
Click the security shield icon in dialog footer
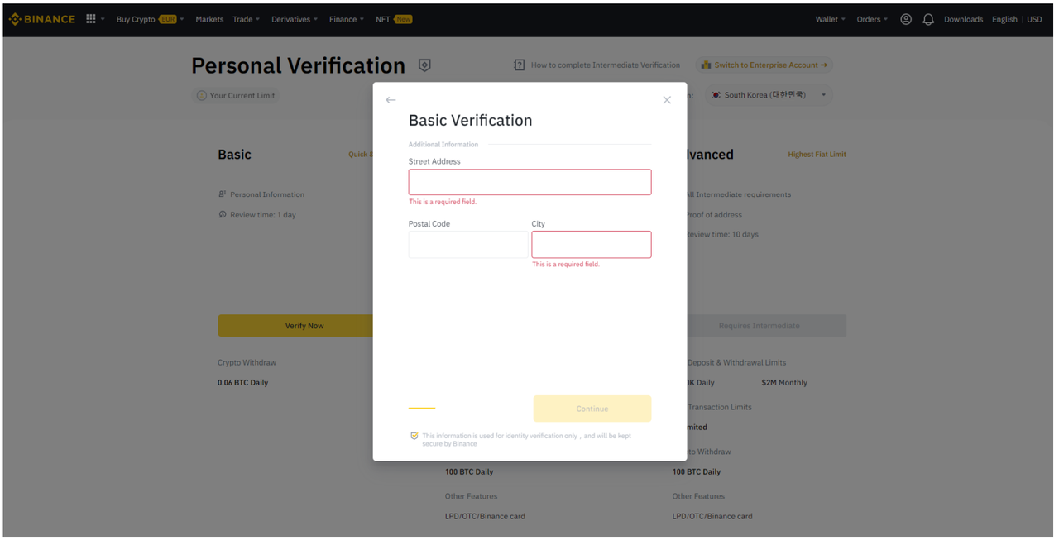tap(414, 436)
